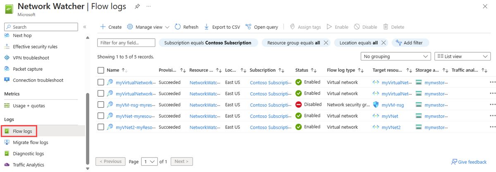Focus the sidebar Search box
The height and width of the screenshot is (172, 496).
41,27
